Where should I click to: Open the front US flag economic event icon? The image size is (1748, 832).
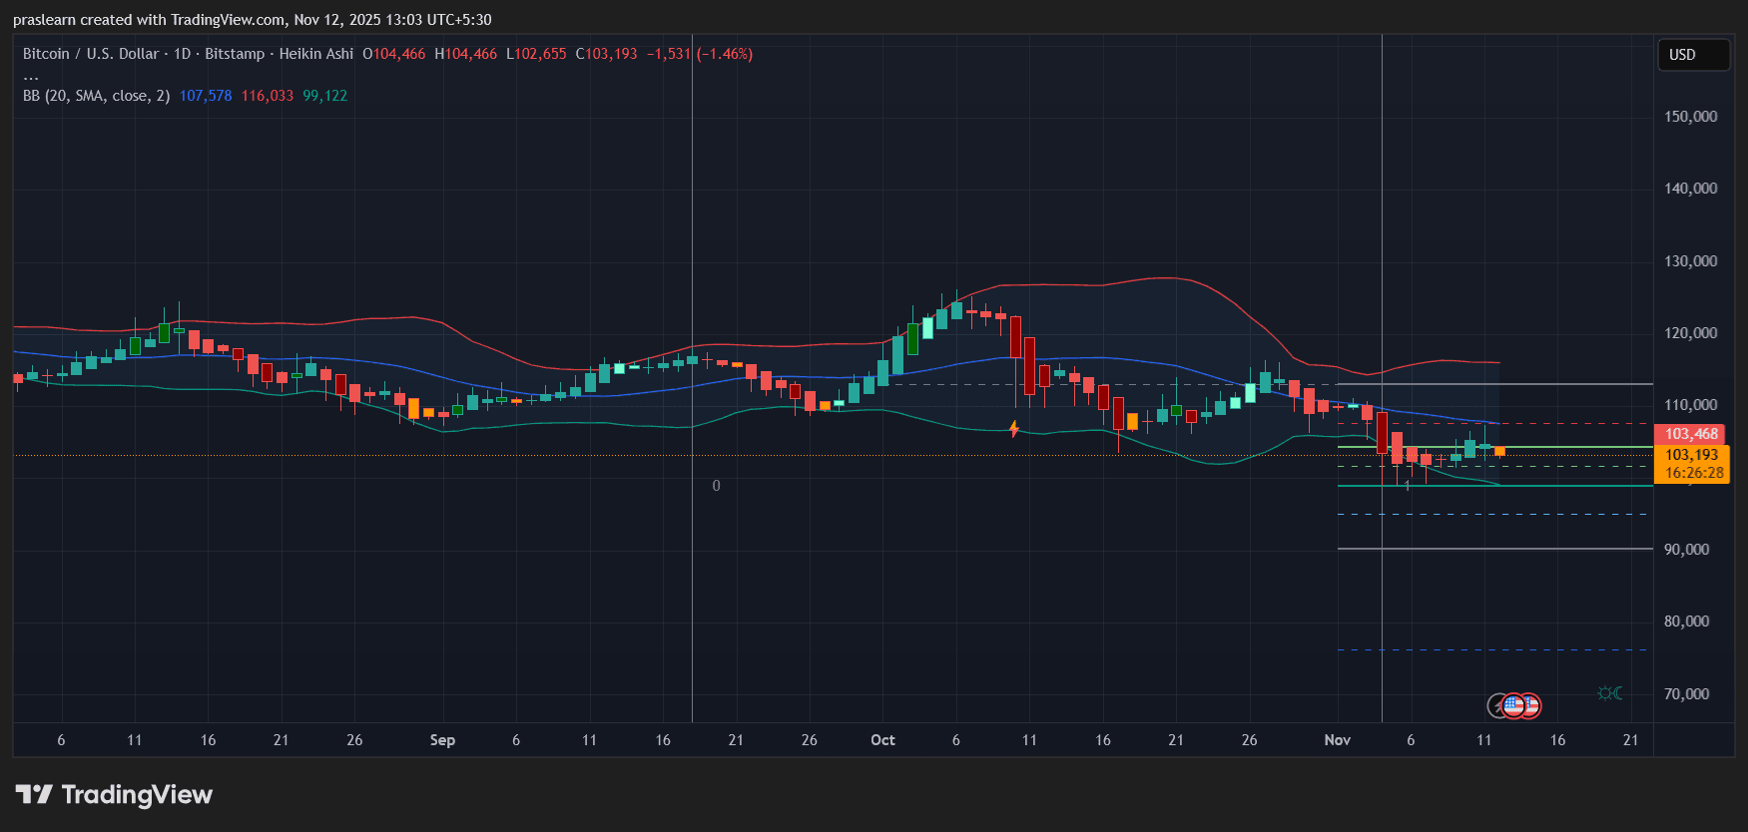coord(1514,705)
